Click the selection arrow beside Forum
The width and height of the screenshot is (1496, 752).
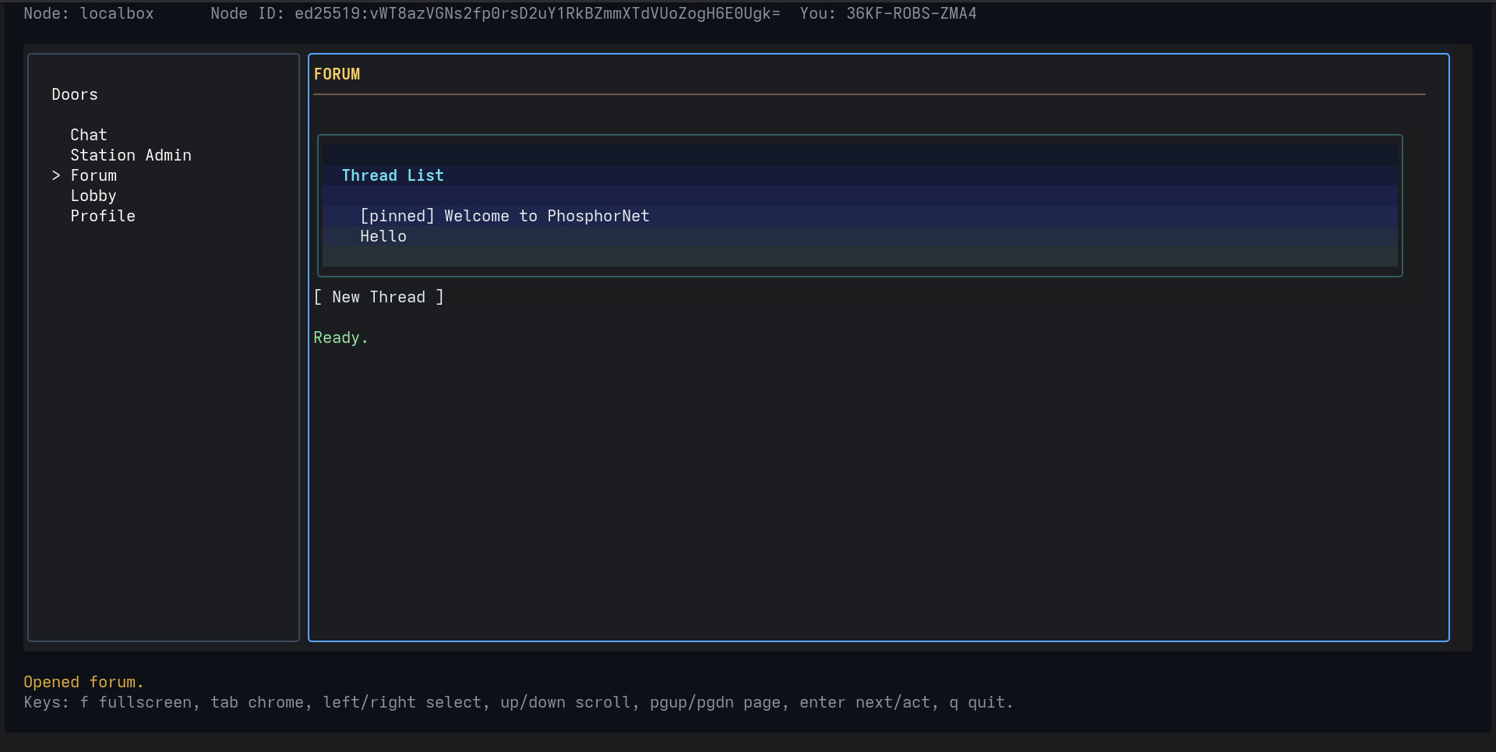click(x=56, y=175)
